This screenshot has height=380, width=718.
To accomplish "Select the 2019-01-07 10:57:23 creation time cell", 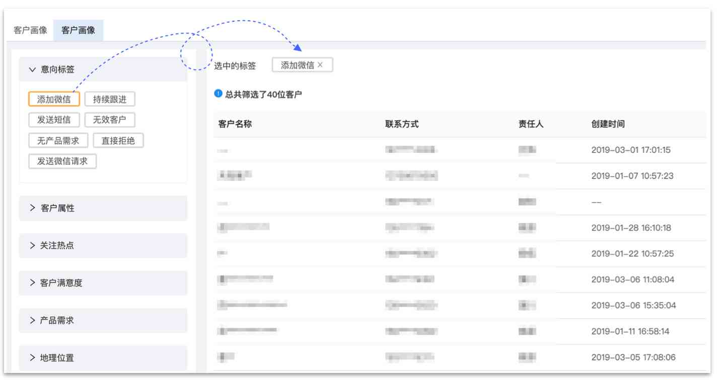I will [x=632, y=176].
